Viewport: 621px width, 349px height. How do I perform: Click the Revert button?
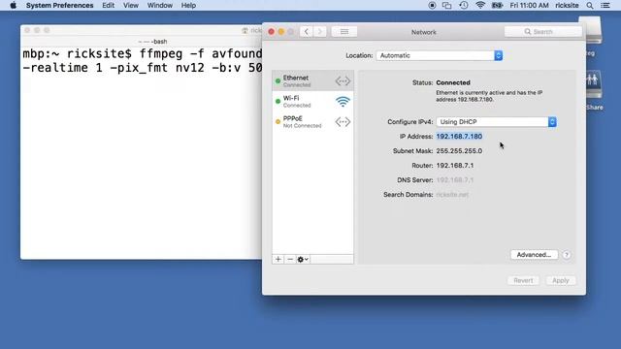523,280
